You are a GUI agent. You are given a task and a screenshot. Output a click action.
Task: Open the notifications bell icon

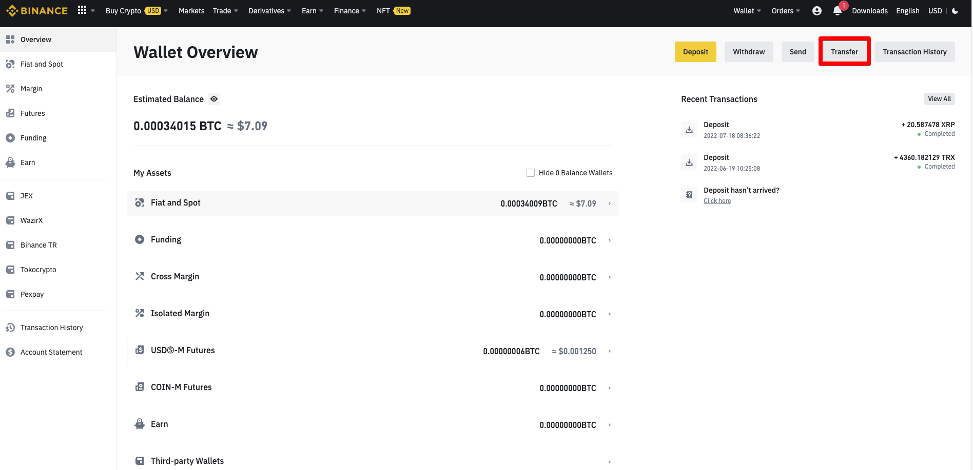pos(837,11)
